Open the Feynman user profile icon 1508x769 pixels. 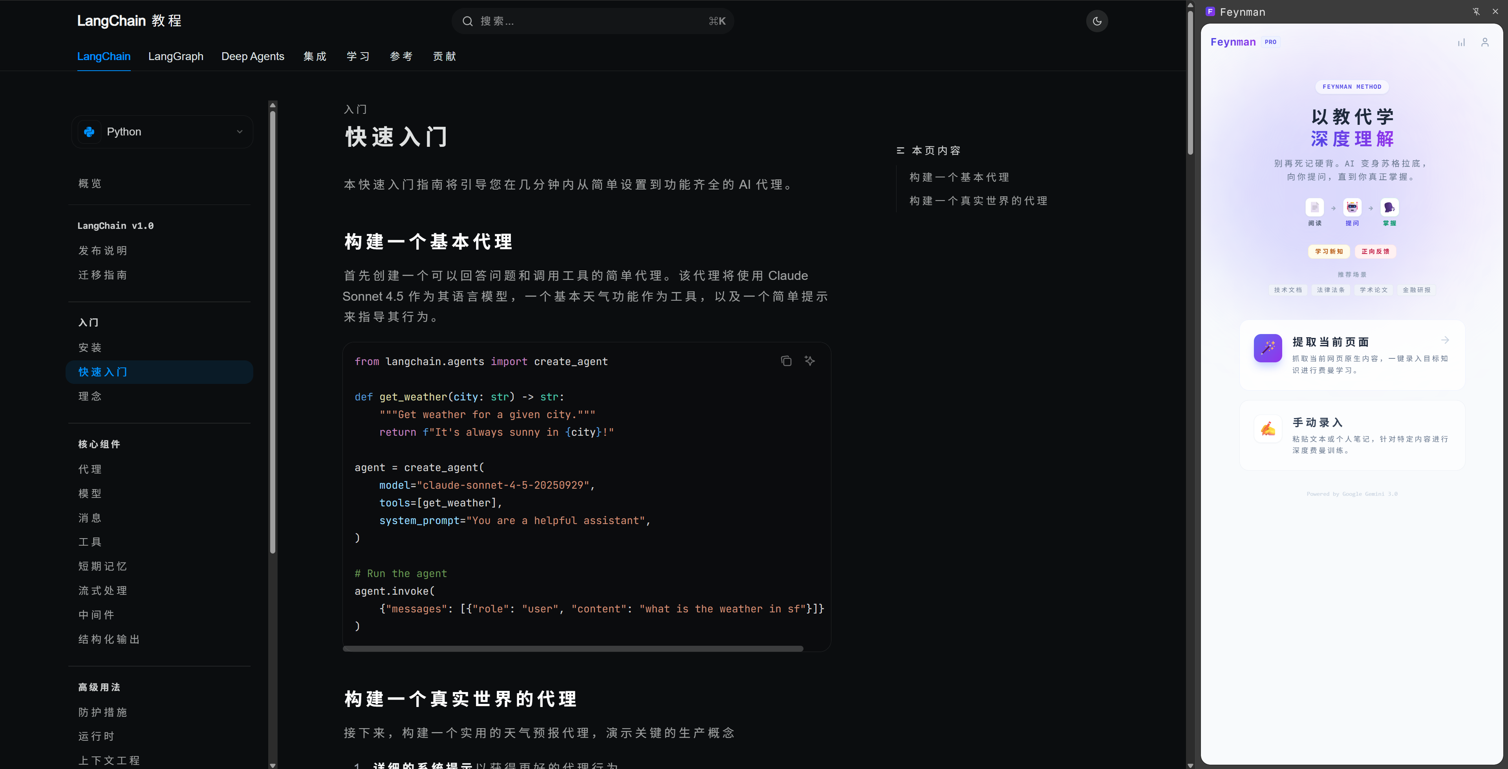click(1484, 42)
